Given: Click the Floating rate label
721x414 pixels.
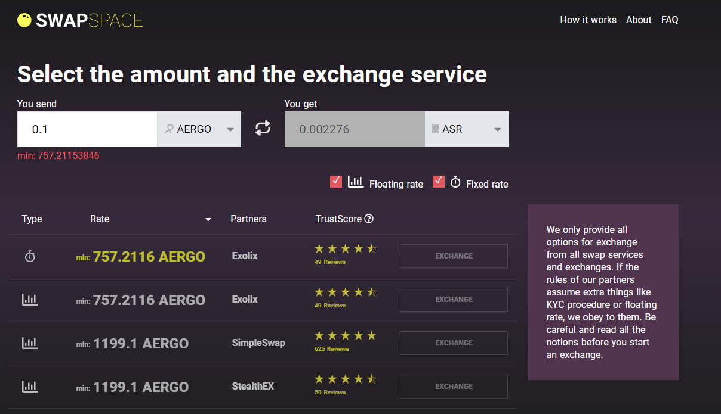Looking at the screenshot, I should point(396,185).
